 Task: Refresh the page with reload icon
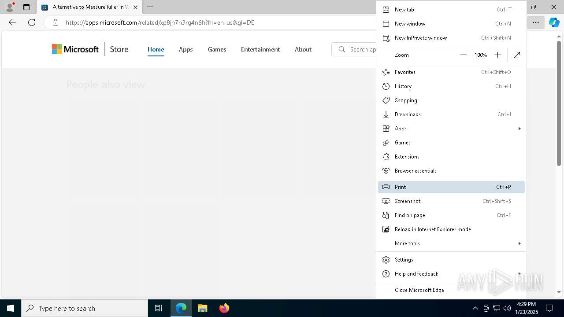[32, 22]
